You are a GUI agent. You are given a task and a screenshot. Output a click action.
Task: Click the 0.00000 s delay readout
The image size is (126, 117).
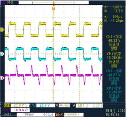pyautogui.click(x=72, y=115)
